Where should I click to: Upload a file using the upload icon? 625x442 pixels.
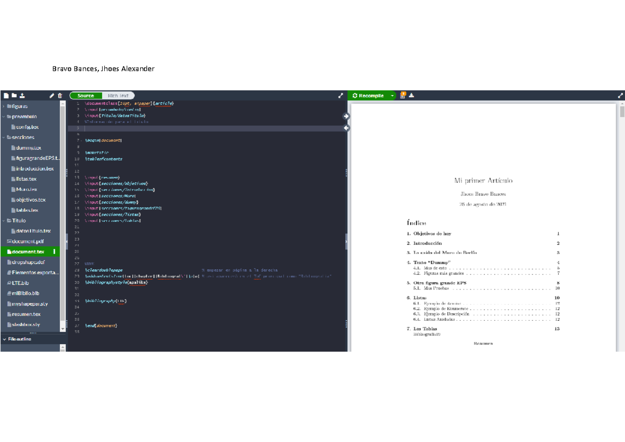point(22,96)
